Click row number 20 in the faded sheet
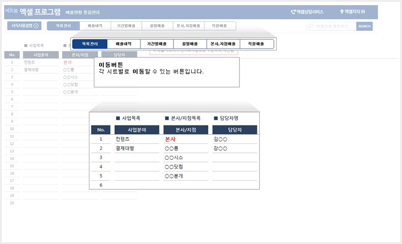Screen dimensions: 402x244 click(x=12, y=203)
